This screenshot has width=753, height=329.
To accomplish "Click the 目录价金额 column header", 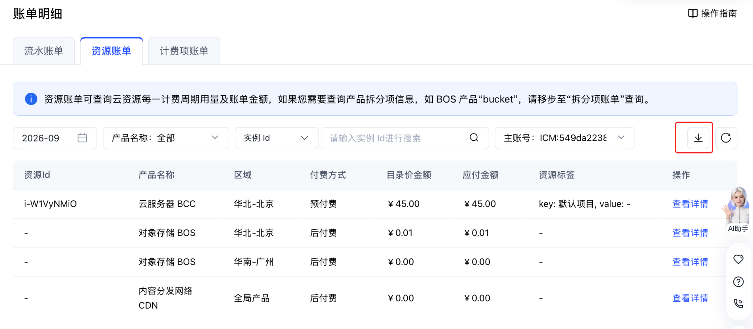I will pyautogui.click(x=409, y=175).
